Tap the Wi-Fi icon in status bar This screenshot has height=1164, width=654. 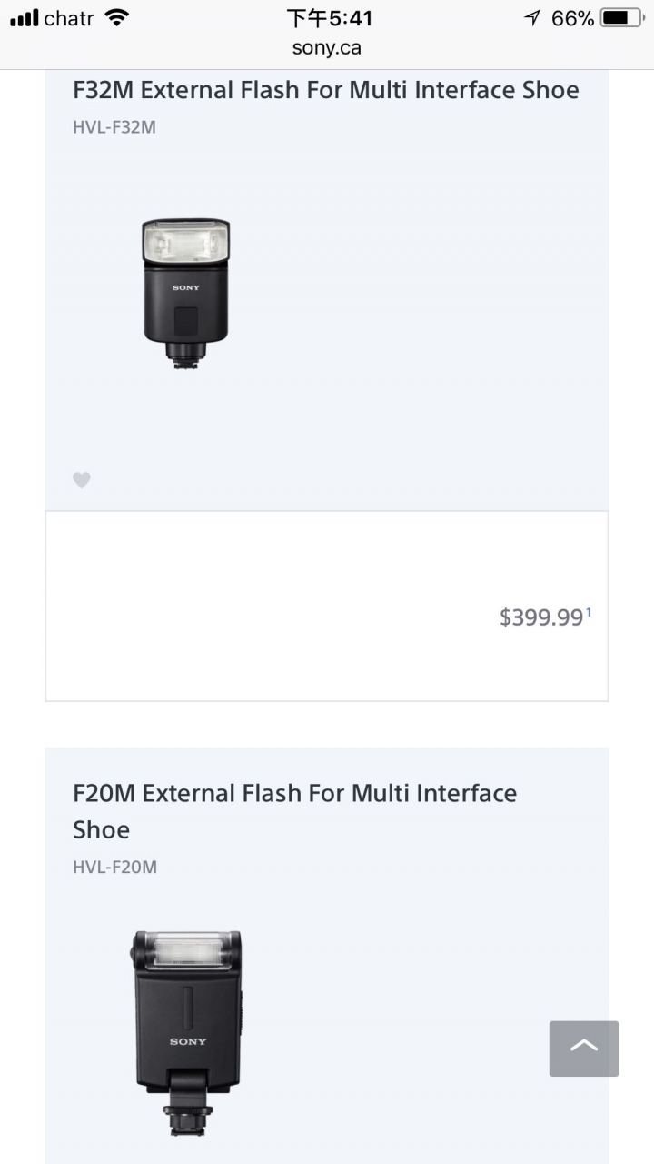tap(116, 17)
